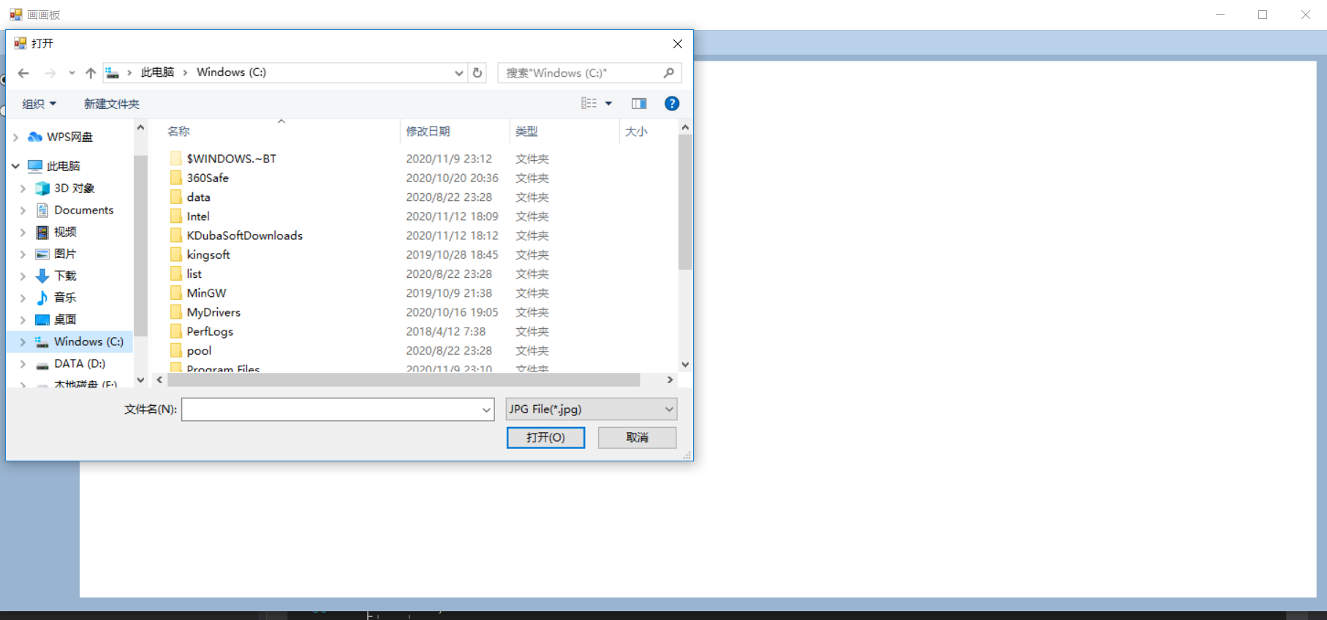Click Windows (C:) in address breadcrumb
This screenshot has width=1327, height=620.
[x=231, y=72]
